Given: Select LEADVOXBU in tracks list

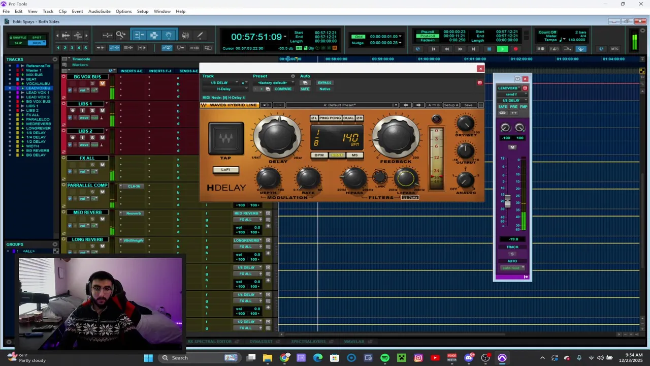Looking at the screenshot, I should (x=38, y=88).
